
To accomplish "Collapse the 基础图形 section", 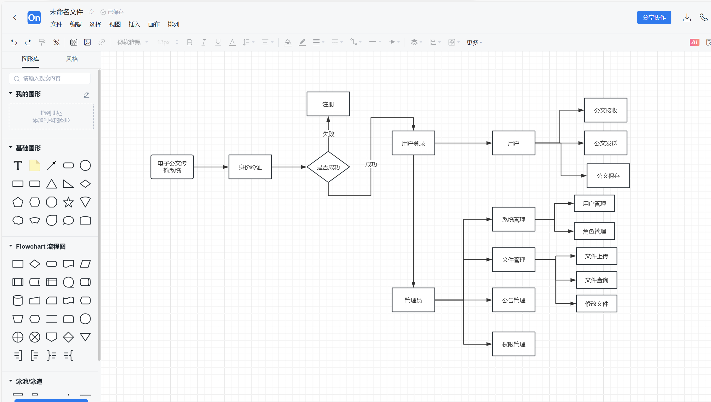I will (x=11, y=147).
